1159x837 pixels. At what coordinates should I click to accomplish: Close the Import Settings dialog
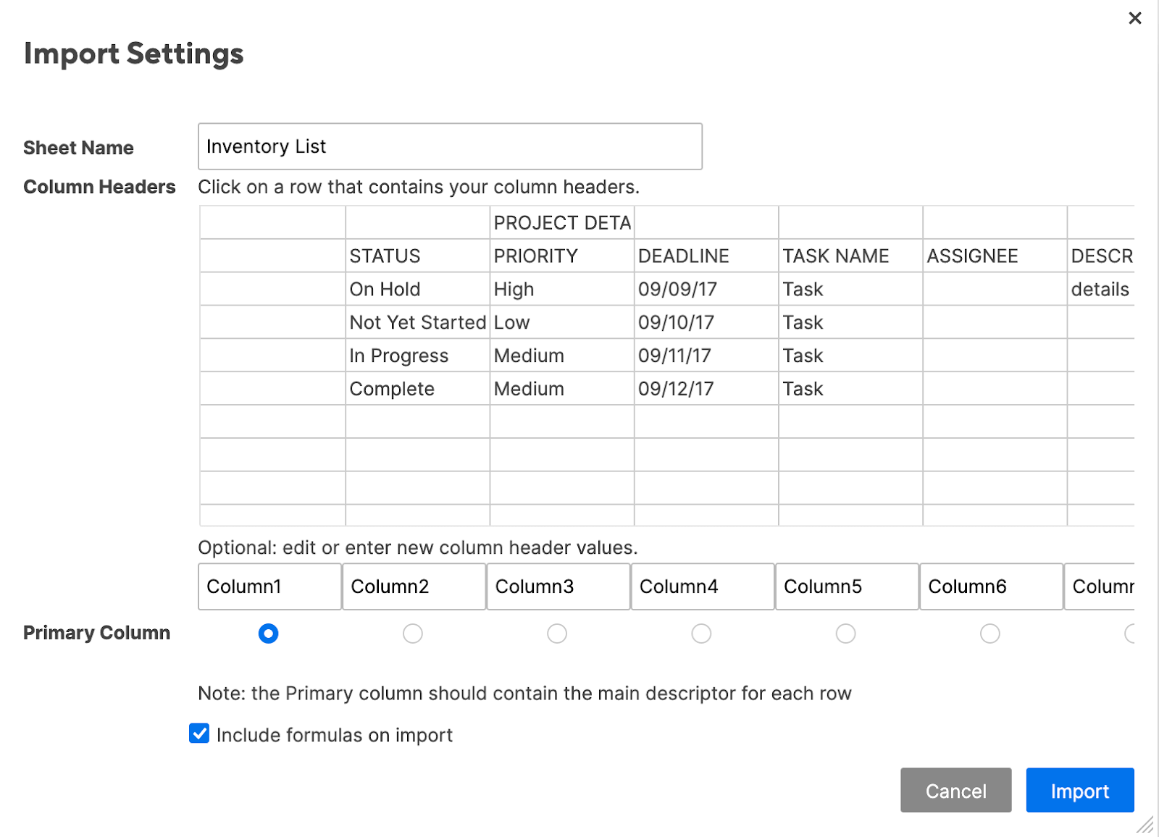[1134, 18]
